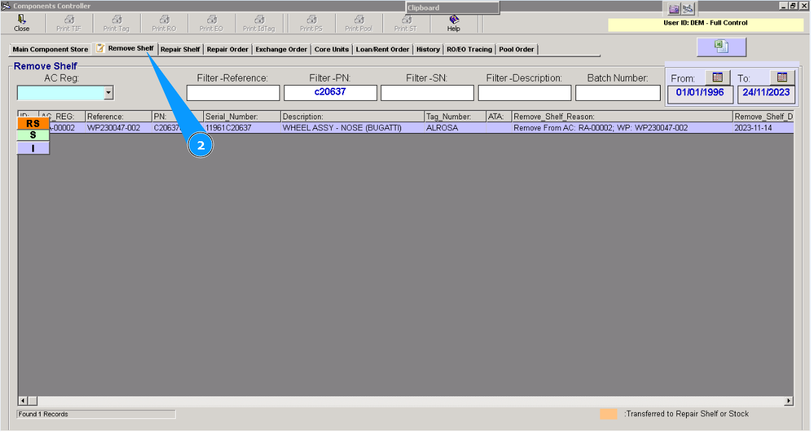
Task: Click the orange RS button
Action: (x=33, y=123)
